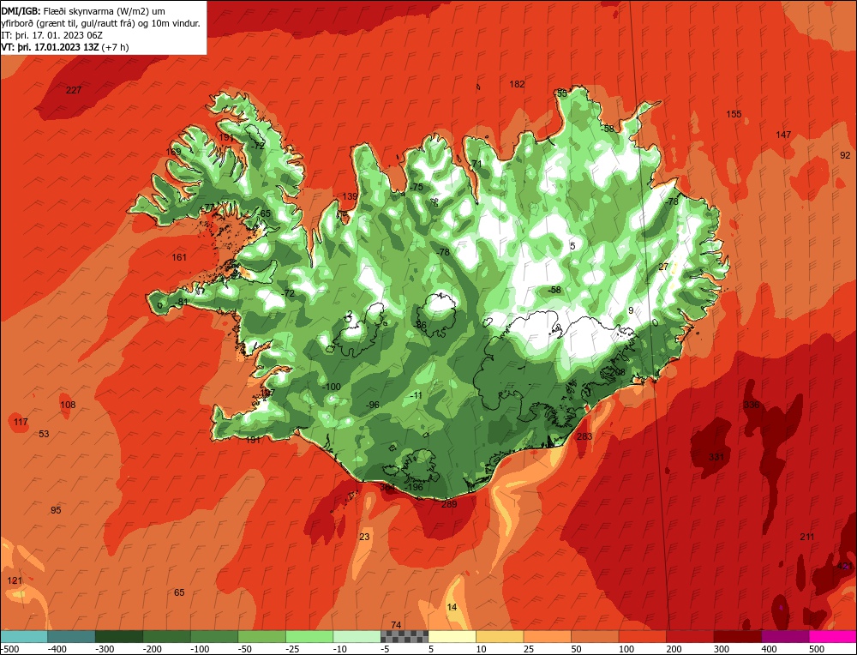This screenshot has height=655, width=857.
Task: Click the map value 121 at the lower left
Action: [x=15, y=580]
